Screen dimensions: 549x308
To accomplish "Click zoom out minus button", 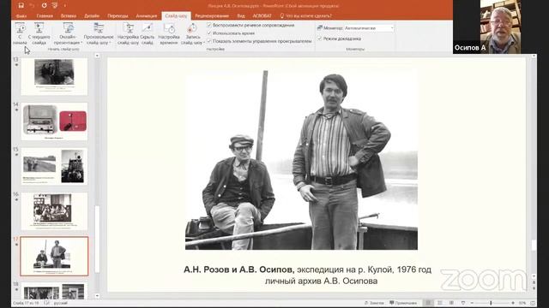I will [x=472, y=303].
